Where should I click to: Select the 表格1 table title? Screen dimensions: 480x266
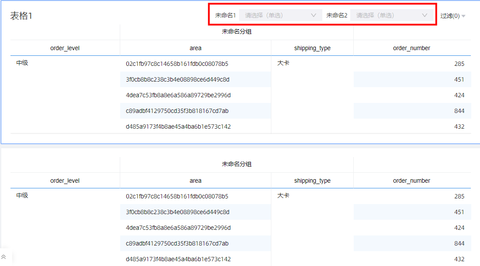[x=21, y=16]
